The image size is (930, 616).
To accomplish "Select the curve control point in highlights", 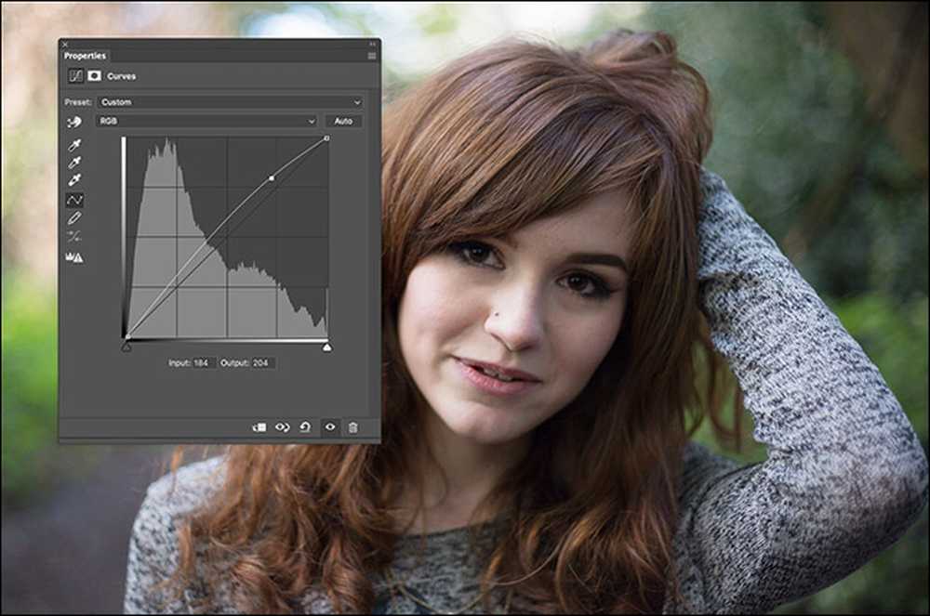I will pos(272,177).
